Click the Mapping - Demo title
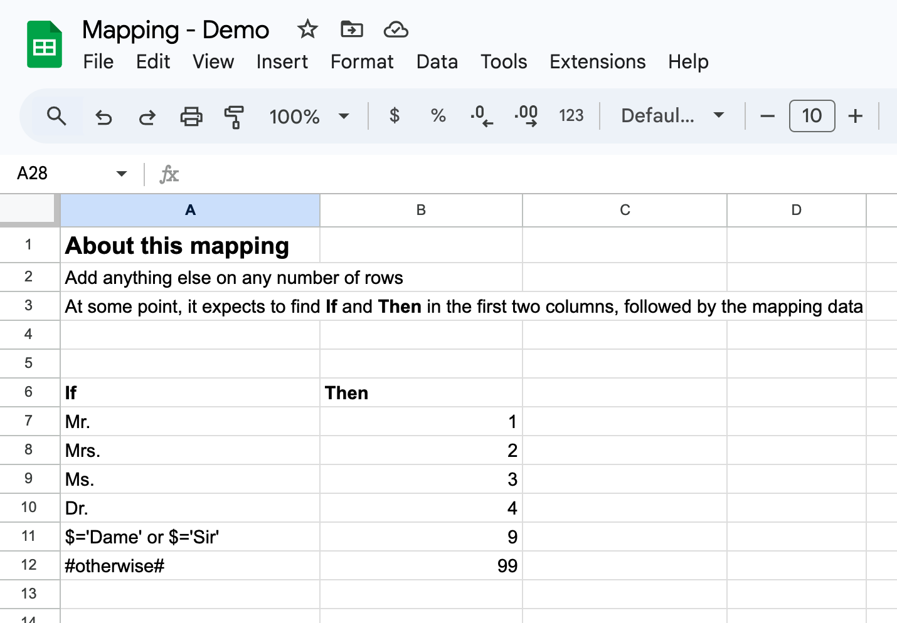This screenshot has width=897, height=623. coord(176,30)
